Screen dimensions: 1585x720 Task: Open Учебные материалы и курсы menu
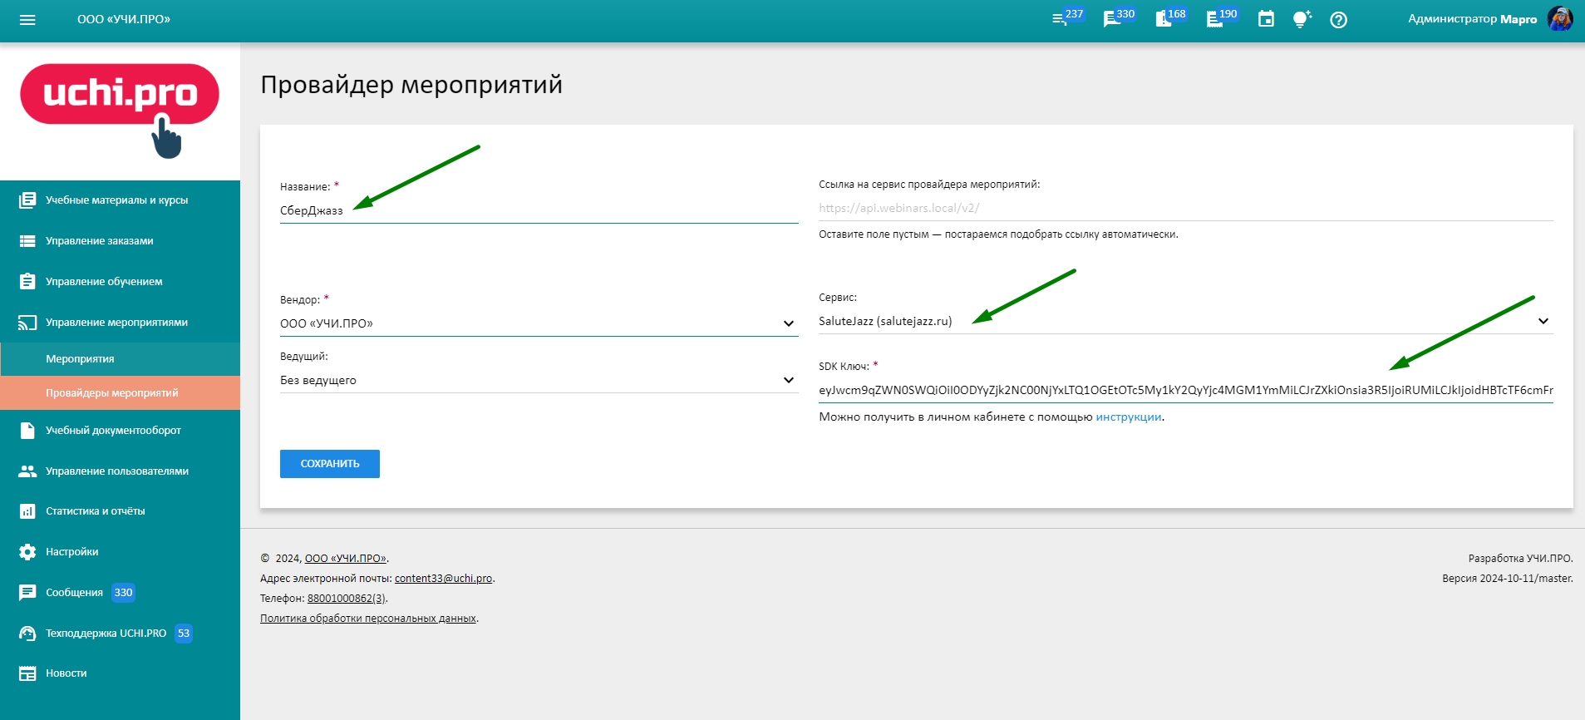pyautogui.click(x=120, y=200)
